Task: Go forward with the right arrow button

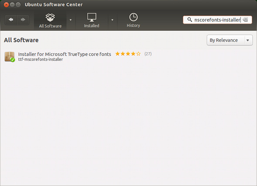Action: point(23,20)
